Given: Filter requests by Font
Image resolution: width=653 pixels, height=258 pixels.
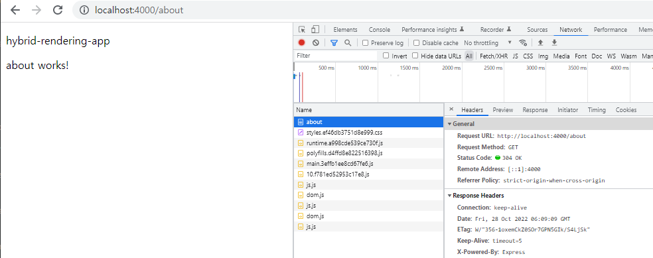Looking at the screenshot, I should click(581, 56).
